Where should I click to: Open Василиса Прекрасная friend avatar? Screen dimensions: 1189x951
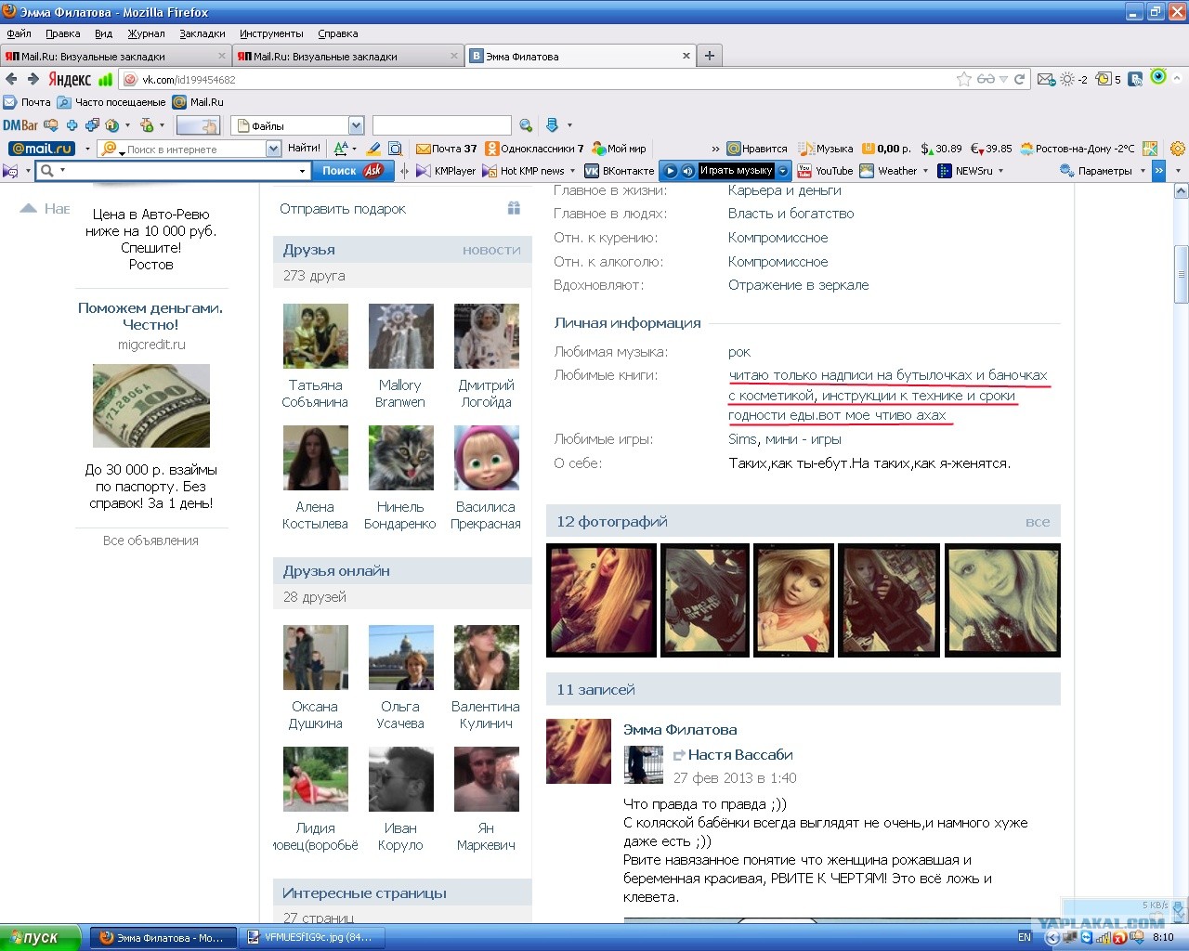486,458
